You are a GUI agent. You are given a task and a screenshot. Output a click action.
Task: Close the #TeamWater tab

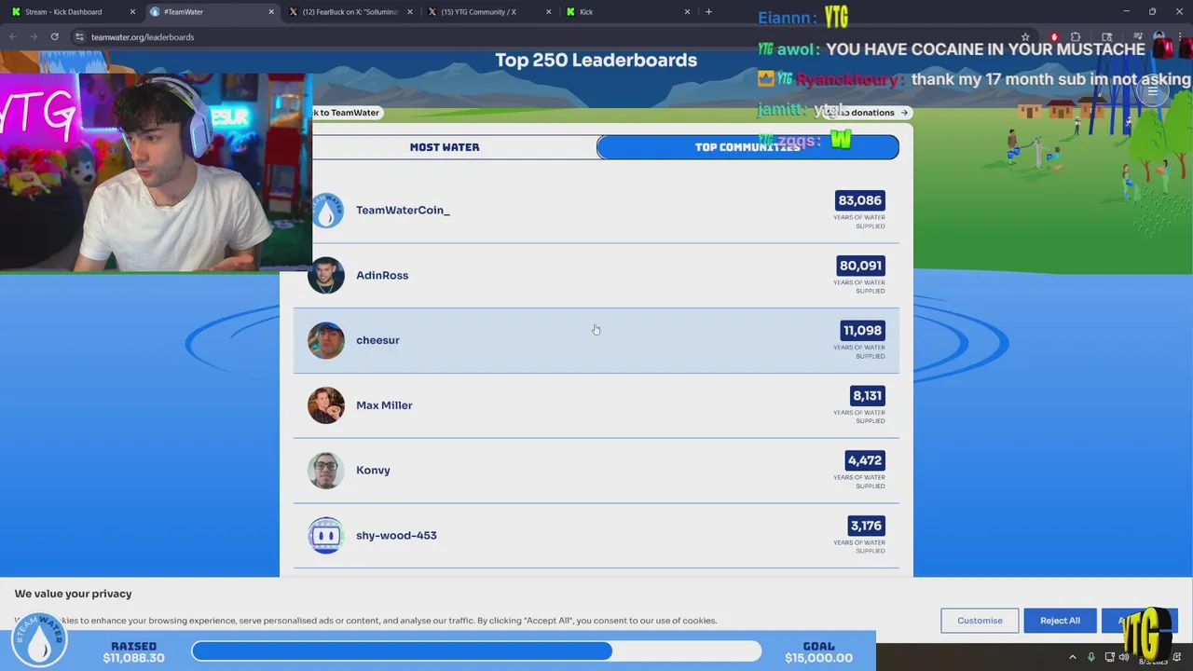[x=271, y=12]
